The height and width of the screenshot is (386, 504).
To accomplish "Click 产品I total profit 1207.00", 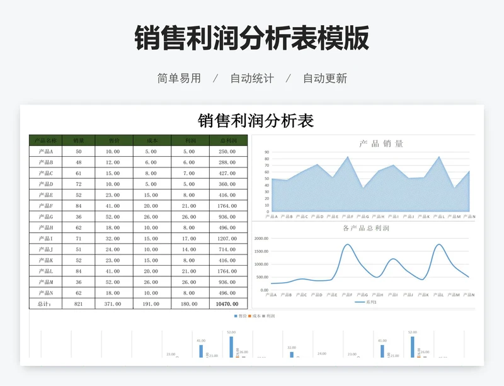I will click(x=229, y=239).
